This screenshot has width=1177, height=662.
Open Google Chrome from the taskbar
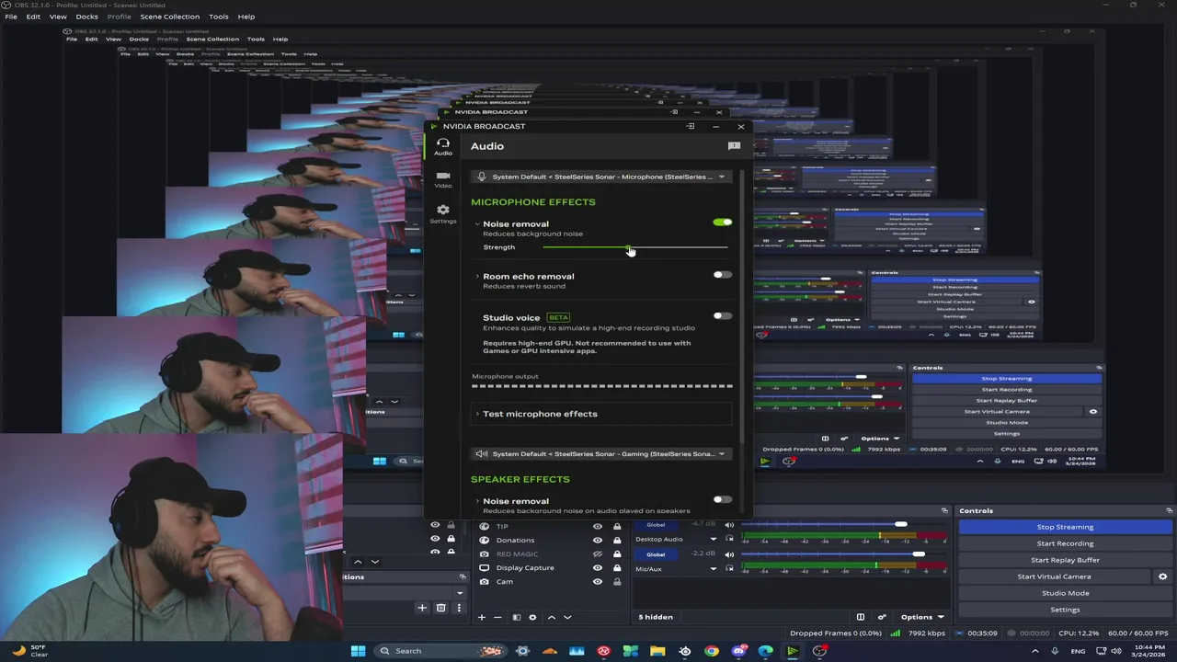[712, 651]
